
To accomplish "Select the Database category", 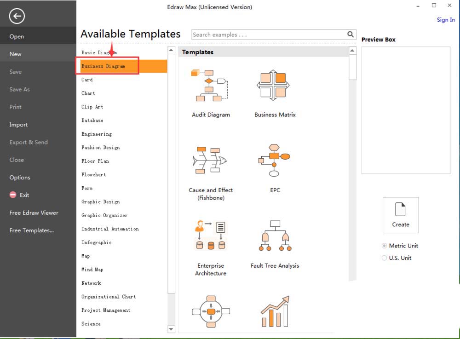I will pos(92,120).
